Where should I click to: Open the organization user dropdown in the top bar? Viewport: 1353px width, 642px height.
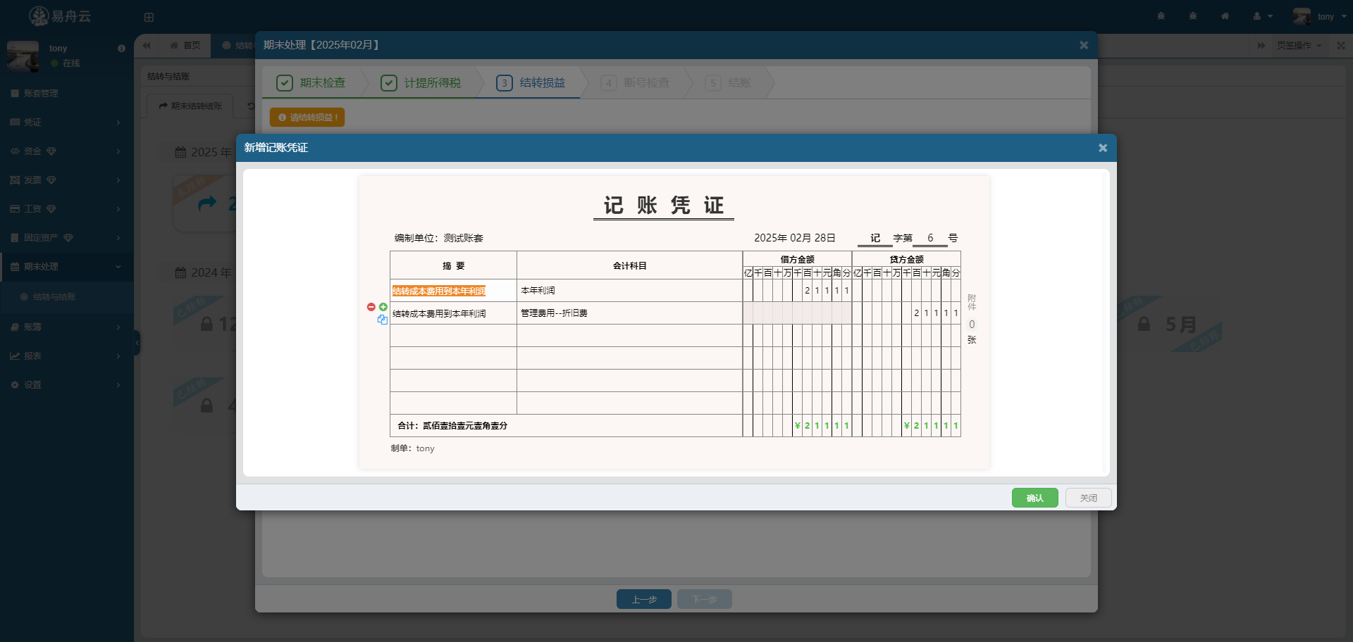1262,16
